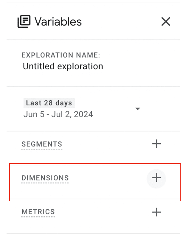Close the Variables panel

click(165, 21)
